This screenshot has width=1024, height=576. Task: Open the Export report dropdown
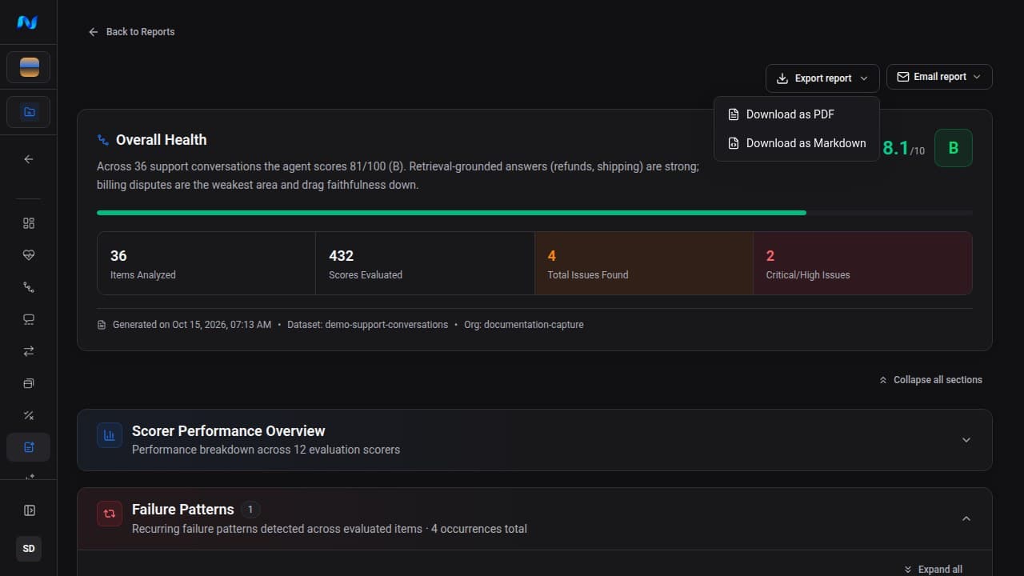pos(822,78)
